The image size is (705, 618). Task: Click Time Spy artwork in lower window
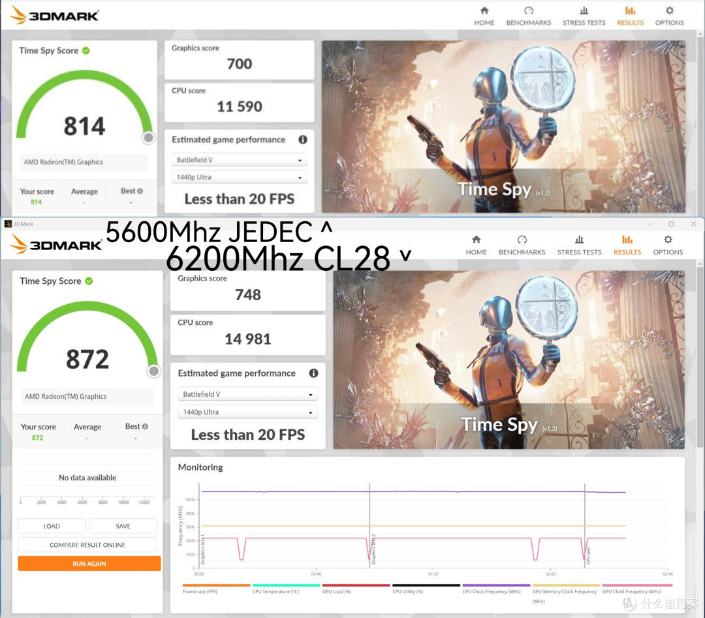pos(509,360)
